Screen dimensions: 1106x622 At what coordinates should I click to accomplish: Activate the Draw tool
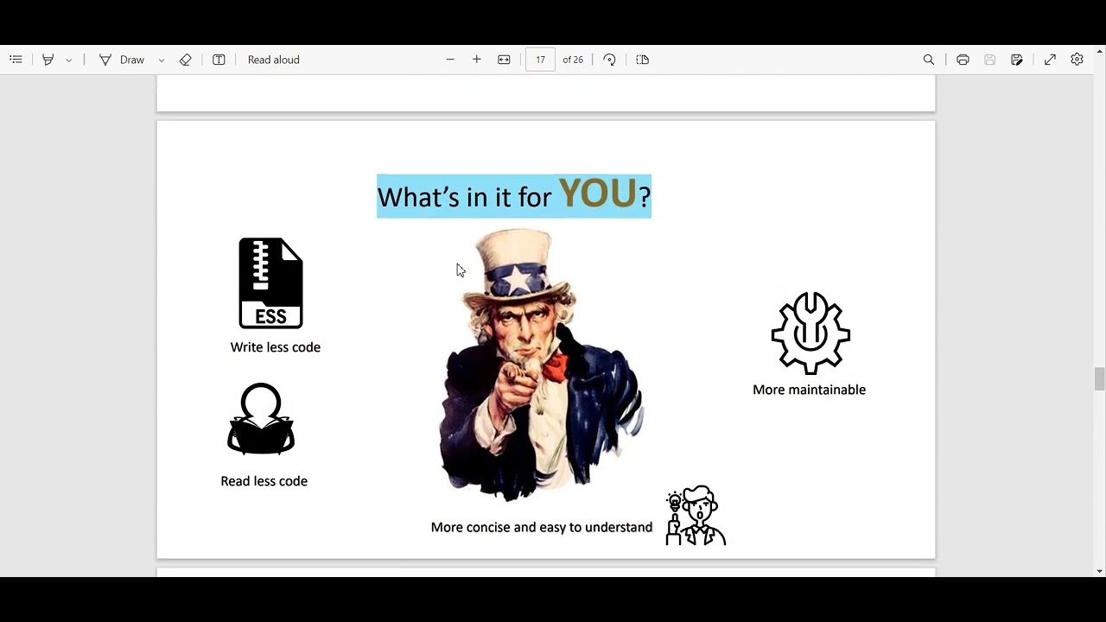coord(122,60)
